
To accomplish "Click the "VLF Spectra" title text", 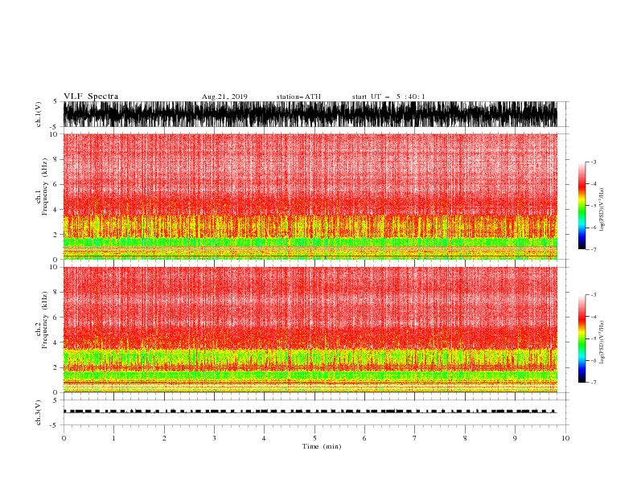I will tap(91, 96).
